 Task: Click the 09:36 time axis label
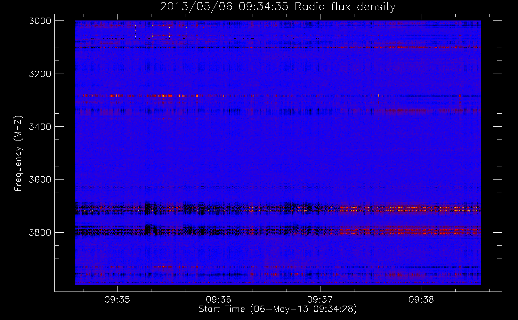coord(219,300)
